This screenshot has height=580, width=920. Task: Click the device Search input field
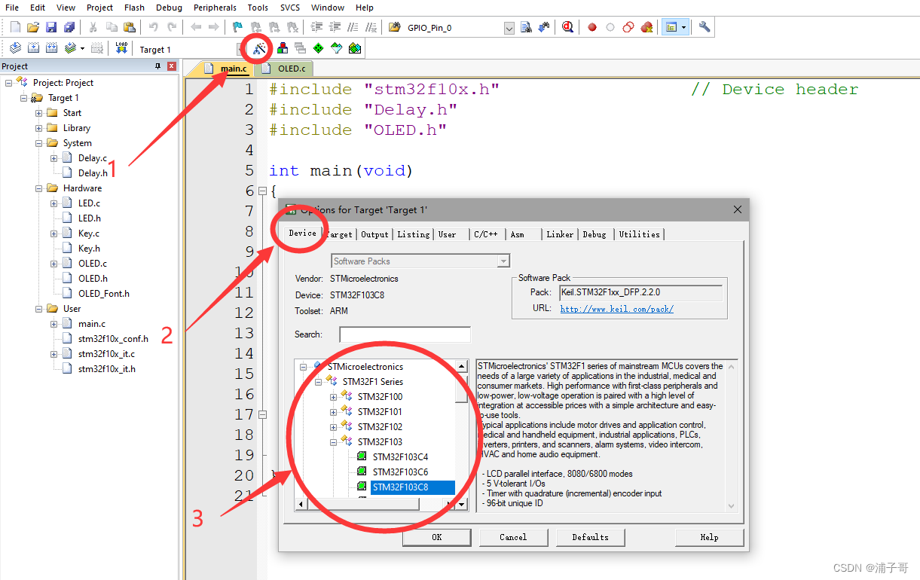[405, 334]
